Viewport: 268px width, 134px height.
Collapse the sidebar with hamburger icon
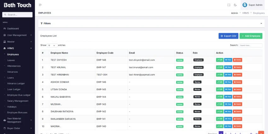click(x=40, y=5)
